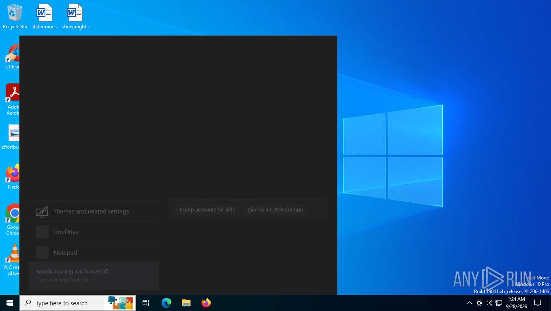Open the Recycle Bin desktop icon
551x311 pixels.
click(x=15, y=17)
